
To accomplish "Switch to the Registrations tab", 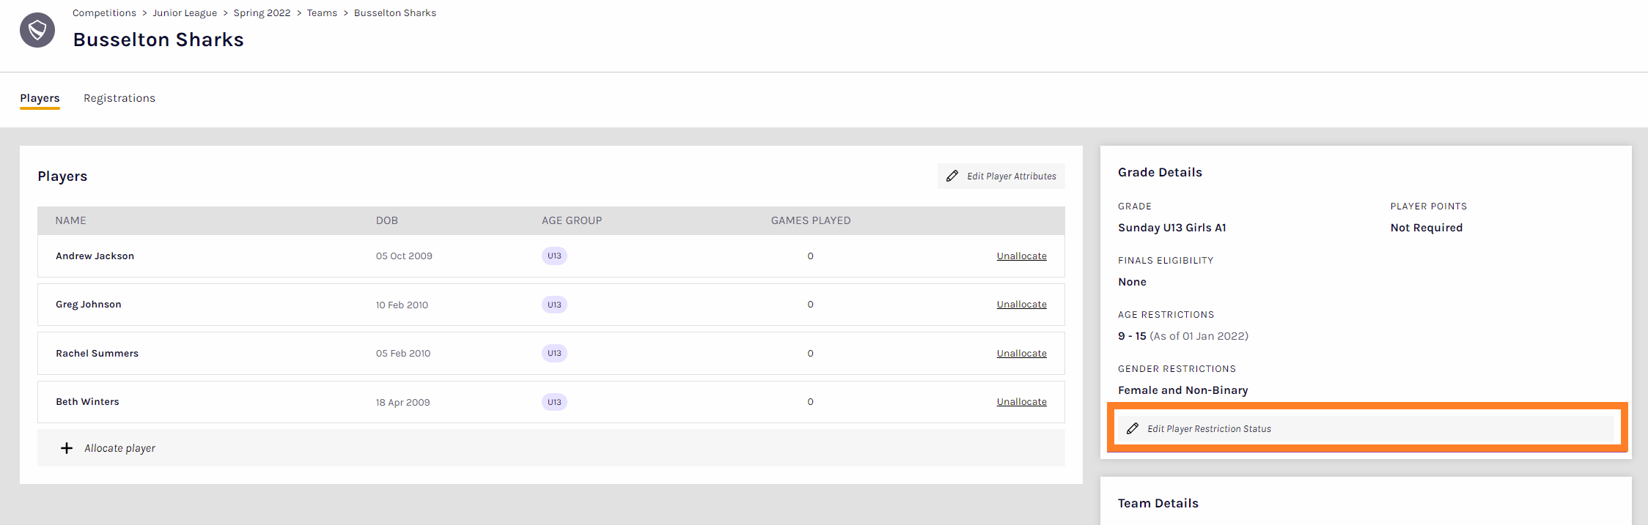I will click(119, 98).
